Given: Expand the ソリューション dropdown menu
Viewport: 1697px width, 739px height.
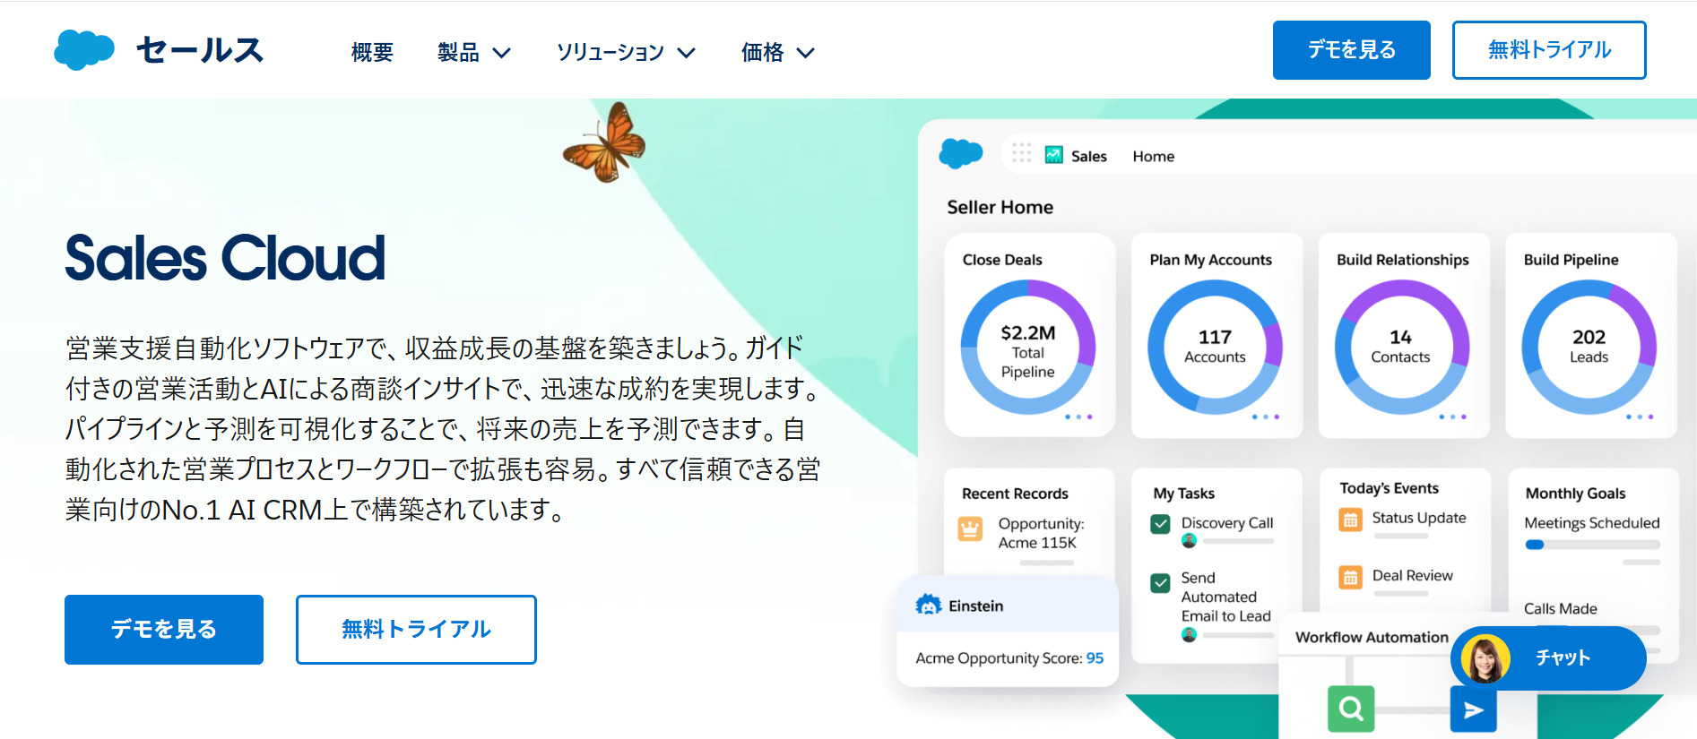Looking at the screenshot, I should 626,53.
